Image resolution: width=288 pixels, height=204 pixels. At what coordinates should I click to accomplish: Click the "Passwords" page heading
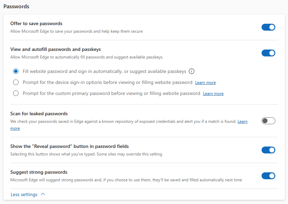(x=16, y=6)
